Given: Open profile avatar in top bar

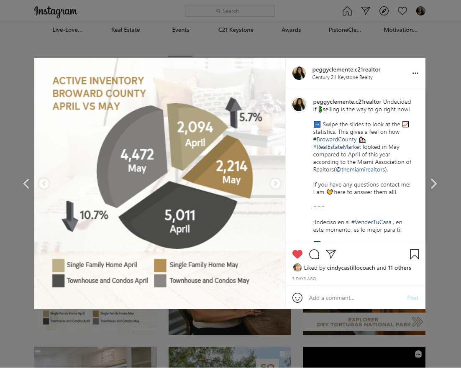Looking at the screenshot, I should click(x=421, y=11).
